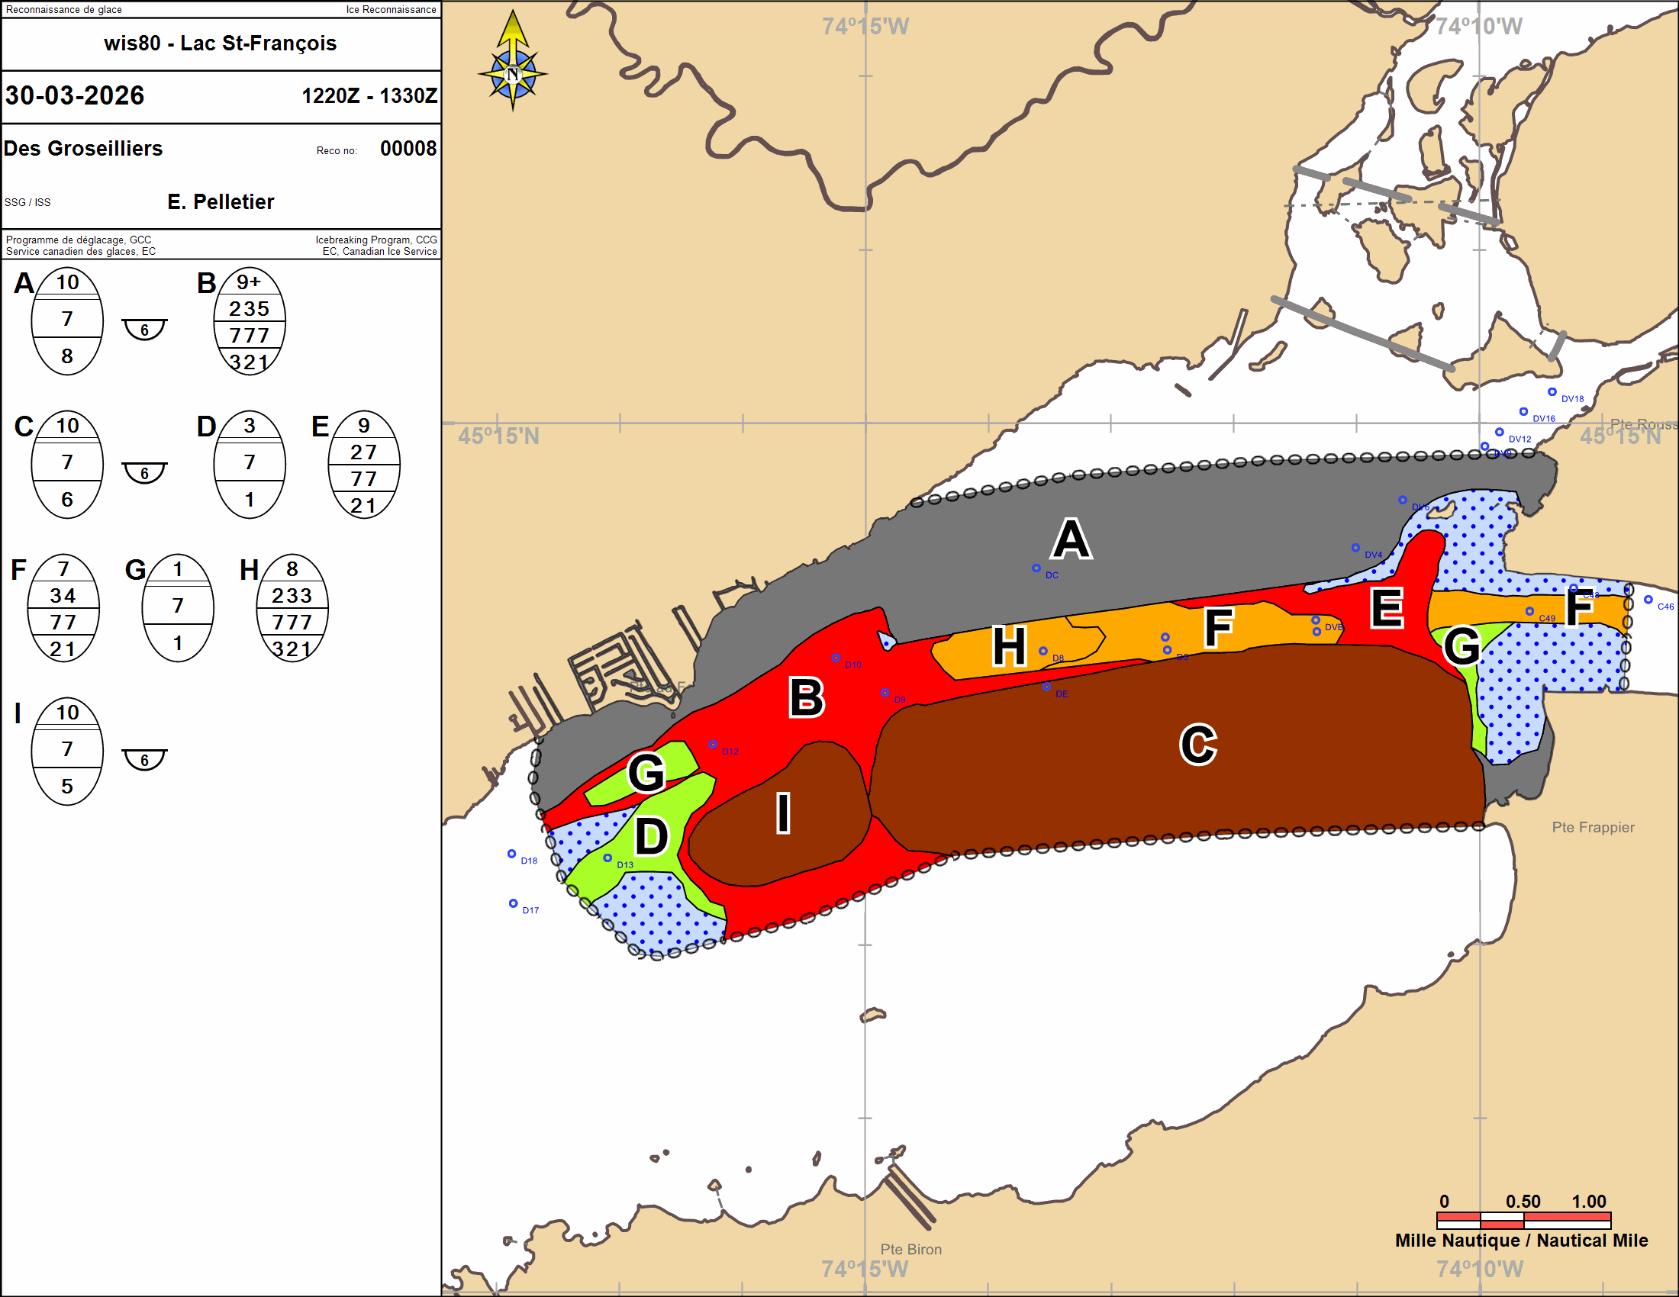Click the D18 buoy marker
The width and height of the screenshot is (1679, 1297).
click(511, 854)
